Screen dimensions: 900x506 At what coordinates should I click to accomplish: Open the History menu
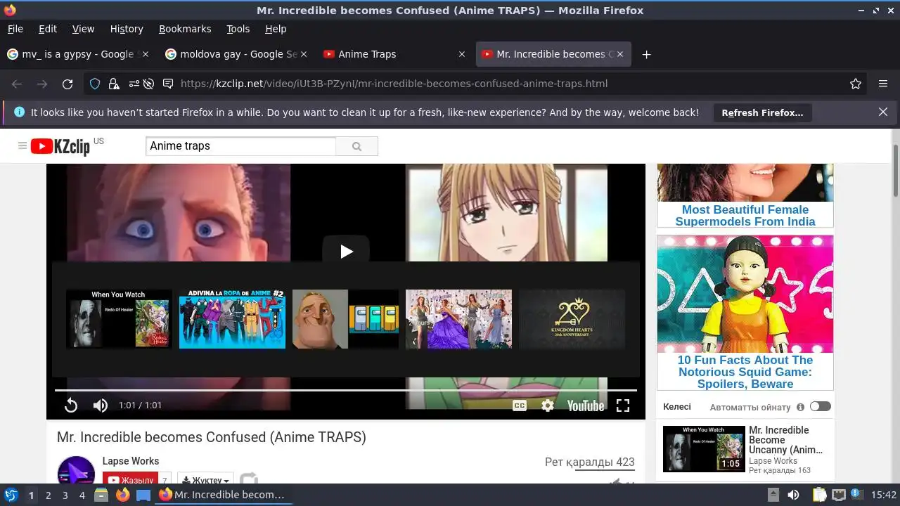[127, 29]
